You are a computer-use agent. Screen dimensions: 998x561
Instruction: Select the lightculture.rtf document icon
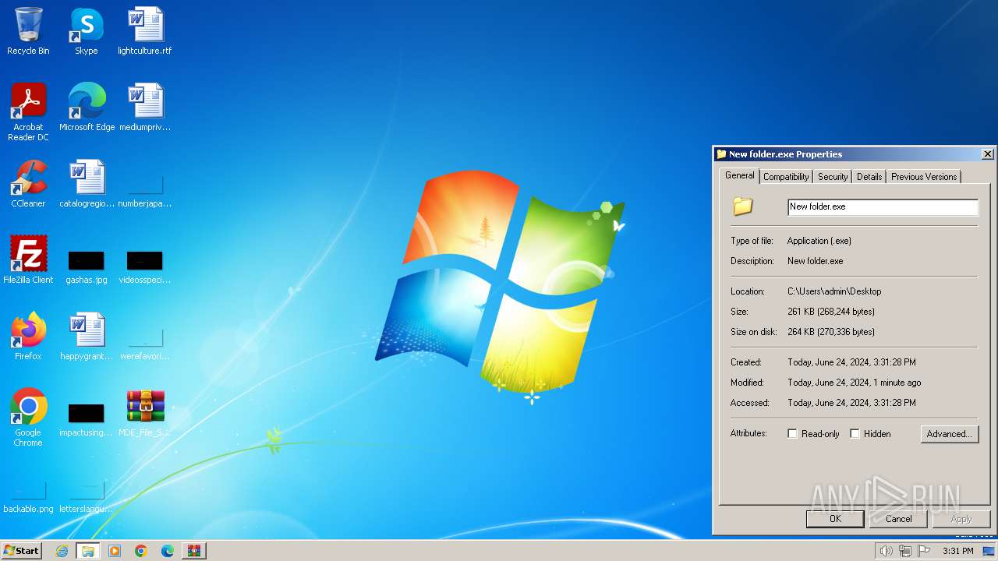(145, 31)
